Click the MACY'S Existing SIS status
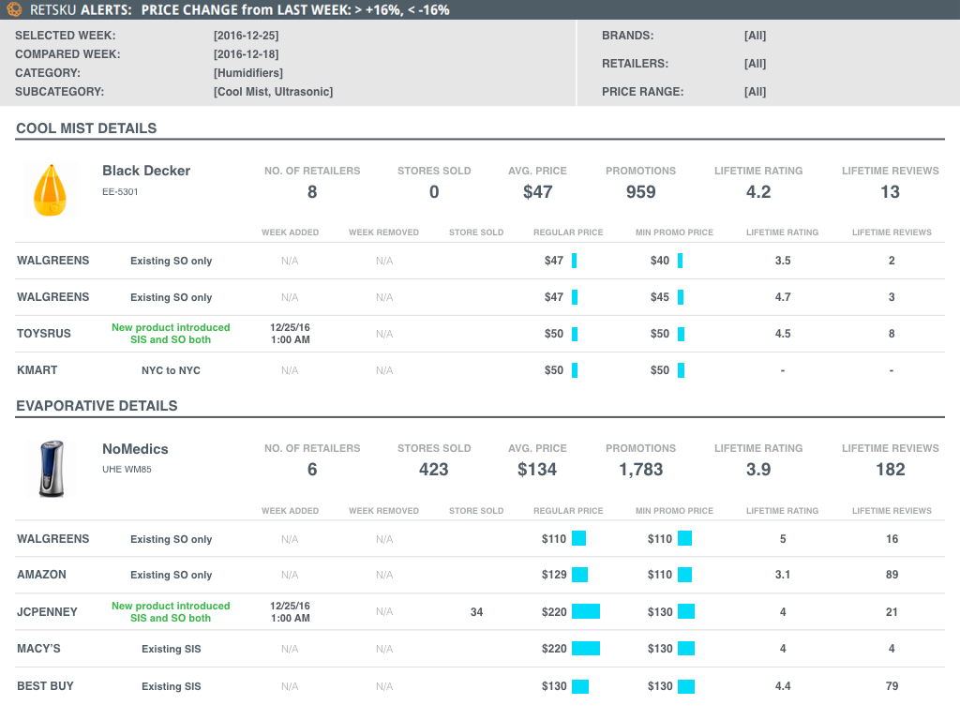960x720 pixels. pos(172,649)
